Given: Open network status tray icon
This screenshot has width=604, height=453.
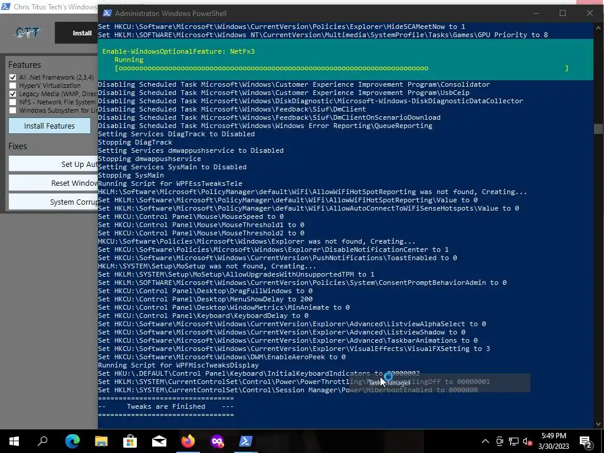Looking at the screenshot, I should click(x=514, y=441).
